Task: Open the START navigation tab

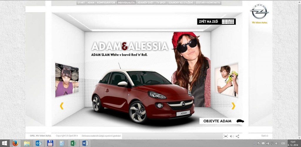Action: (81, 2)
